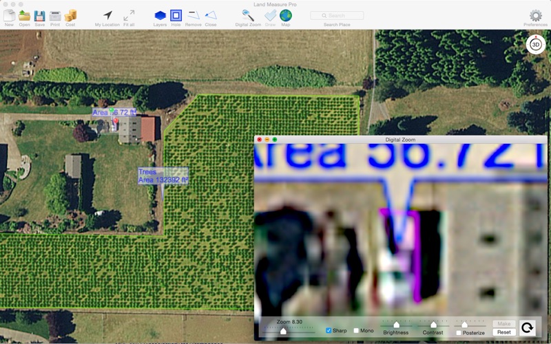
Task: Toggle the 3D compass view
Action: point(536,45)
